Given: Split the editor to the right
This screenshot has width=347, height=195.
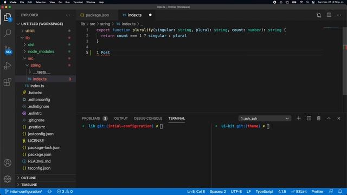Looking at the screenshot, I should coord(329,15).
